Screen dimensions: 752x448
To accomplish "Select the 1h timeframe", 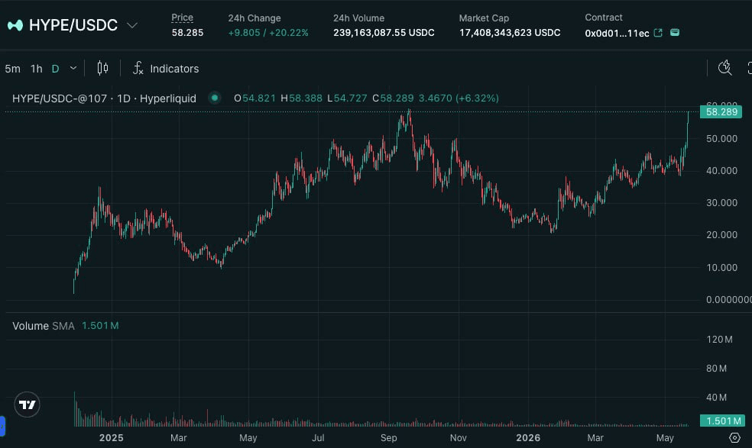I will pyautogui.click(x=37, y=69).
